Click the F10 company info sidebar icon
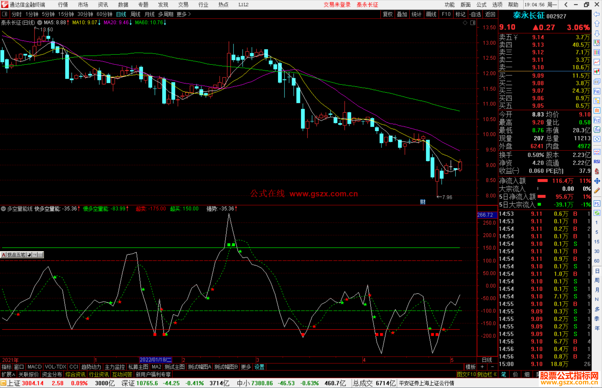Image resolution: width=602 pixels, height=388 pixels. tap(597, 91)
